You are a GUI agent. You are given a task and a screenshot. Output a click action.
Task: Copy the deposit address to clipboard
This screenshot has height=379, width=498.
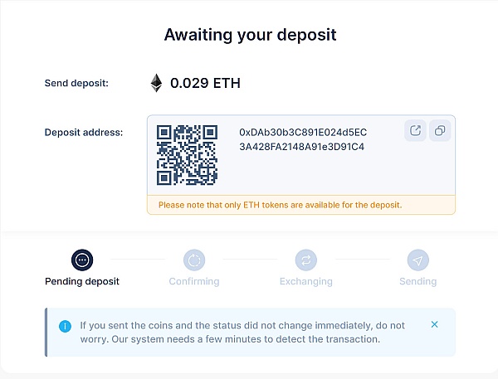[440, 130]
